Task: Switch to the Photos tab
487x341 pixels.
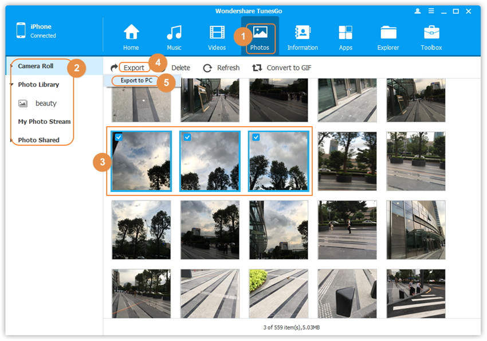Action: tap(260, 36)
